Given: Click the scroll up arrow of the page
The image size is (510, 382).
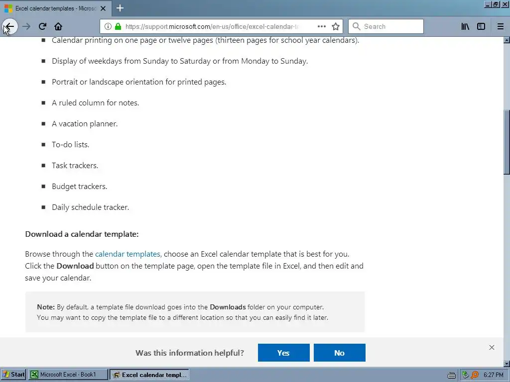Looking at the screenshot, I should coord(507,40).
